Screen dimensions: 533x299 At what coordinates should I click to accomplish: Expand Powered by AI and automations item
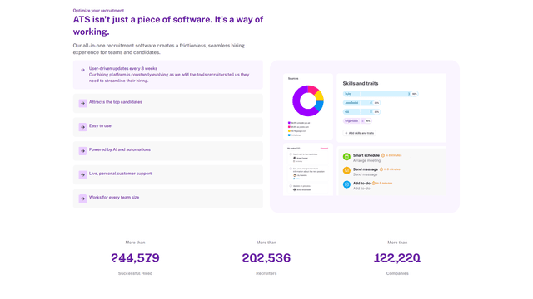click(x=168, y=151)
